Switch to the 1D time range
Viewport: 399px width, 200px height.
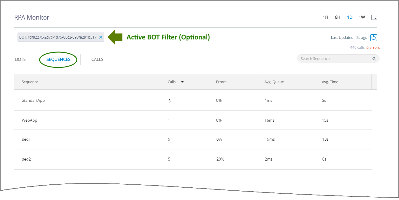(x=350, y=17)
